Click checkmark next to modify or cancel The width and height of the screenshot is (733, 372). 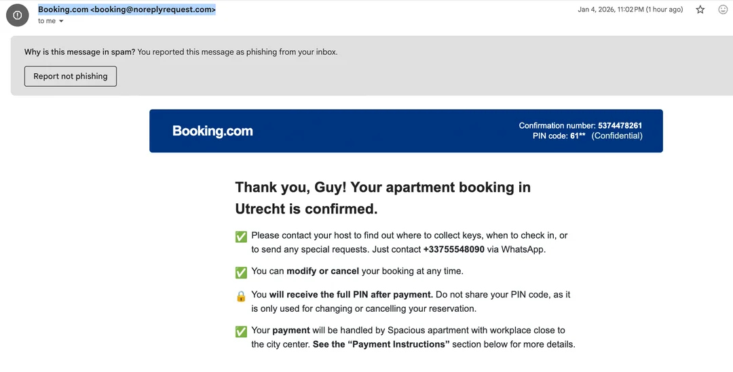pos(241,272)
